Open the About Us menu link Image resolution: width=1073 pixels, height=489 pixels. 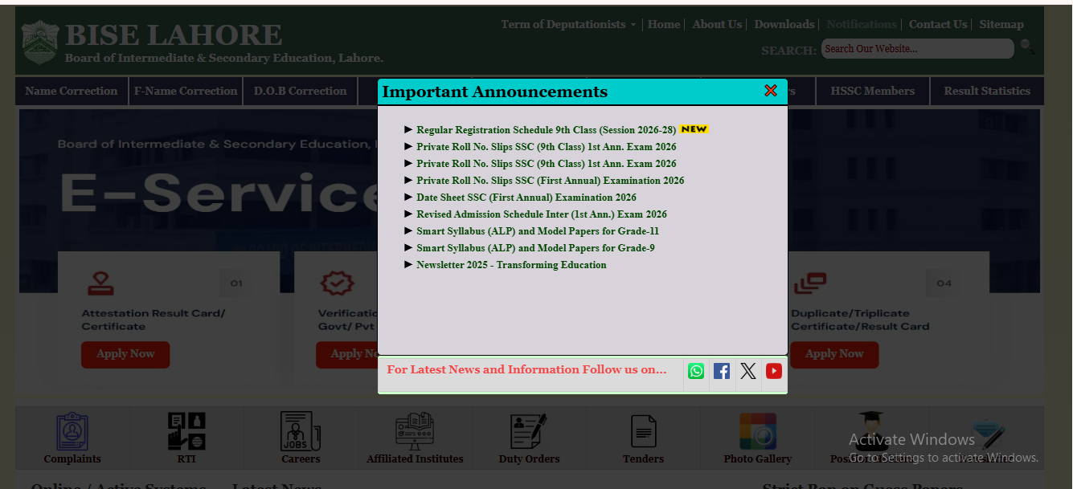click(717, 24)
